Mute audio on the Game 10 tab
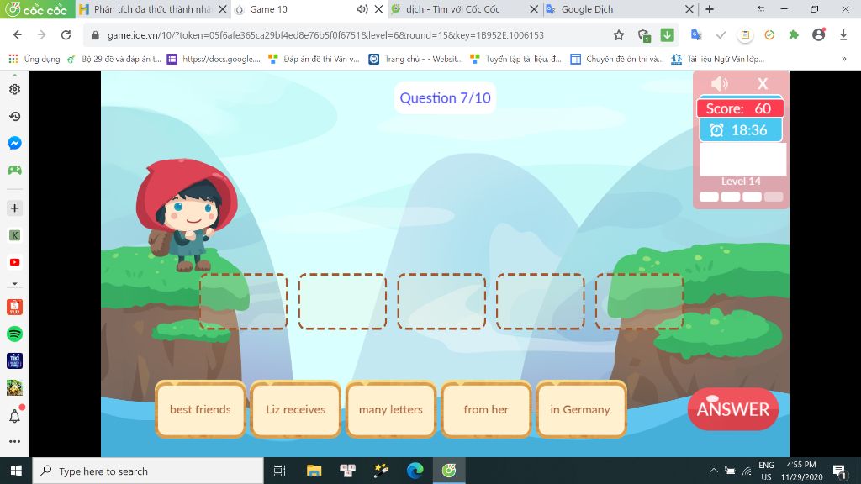Screen dimensions: 861x484 [362, 9]
